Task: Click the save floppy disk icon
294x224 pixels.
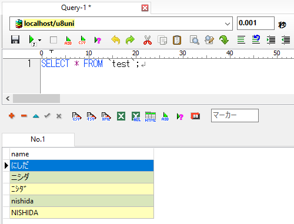Action: [x=15, y=40]
